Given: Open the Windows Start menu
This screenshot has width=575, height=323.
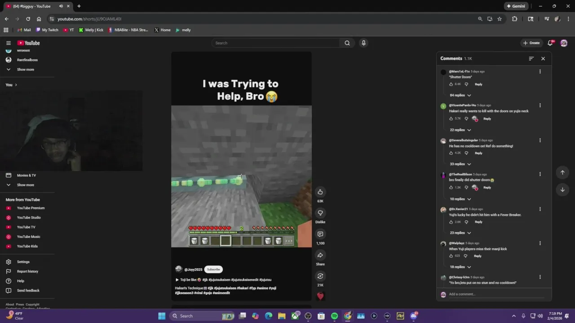Looking at the screenshot, I should [x=162, y=316].
